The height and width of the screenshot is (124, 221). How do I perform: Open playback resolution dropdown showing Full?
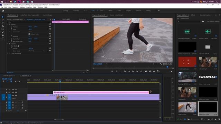click(155, 64)
